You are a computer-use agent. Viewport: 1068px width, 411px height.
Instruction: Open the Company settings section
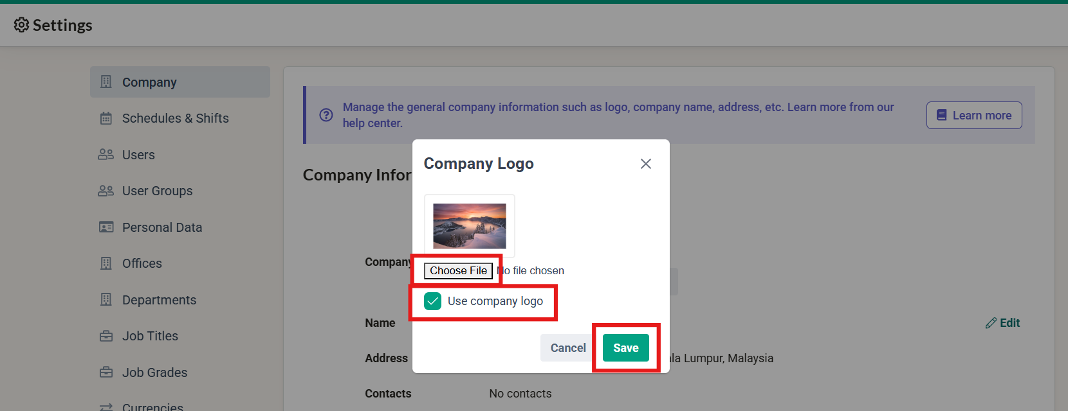point(180,82)
